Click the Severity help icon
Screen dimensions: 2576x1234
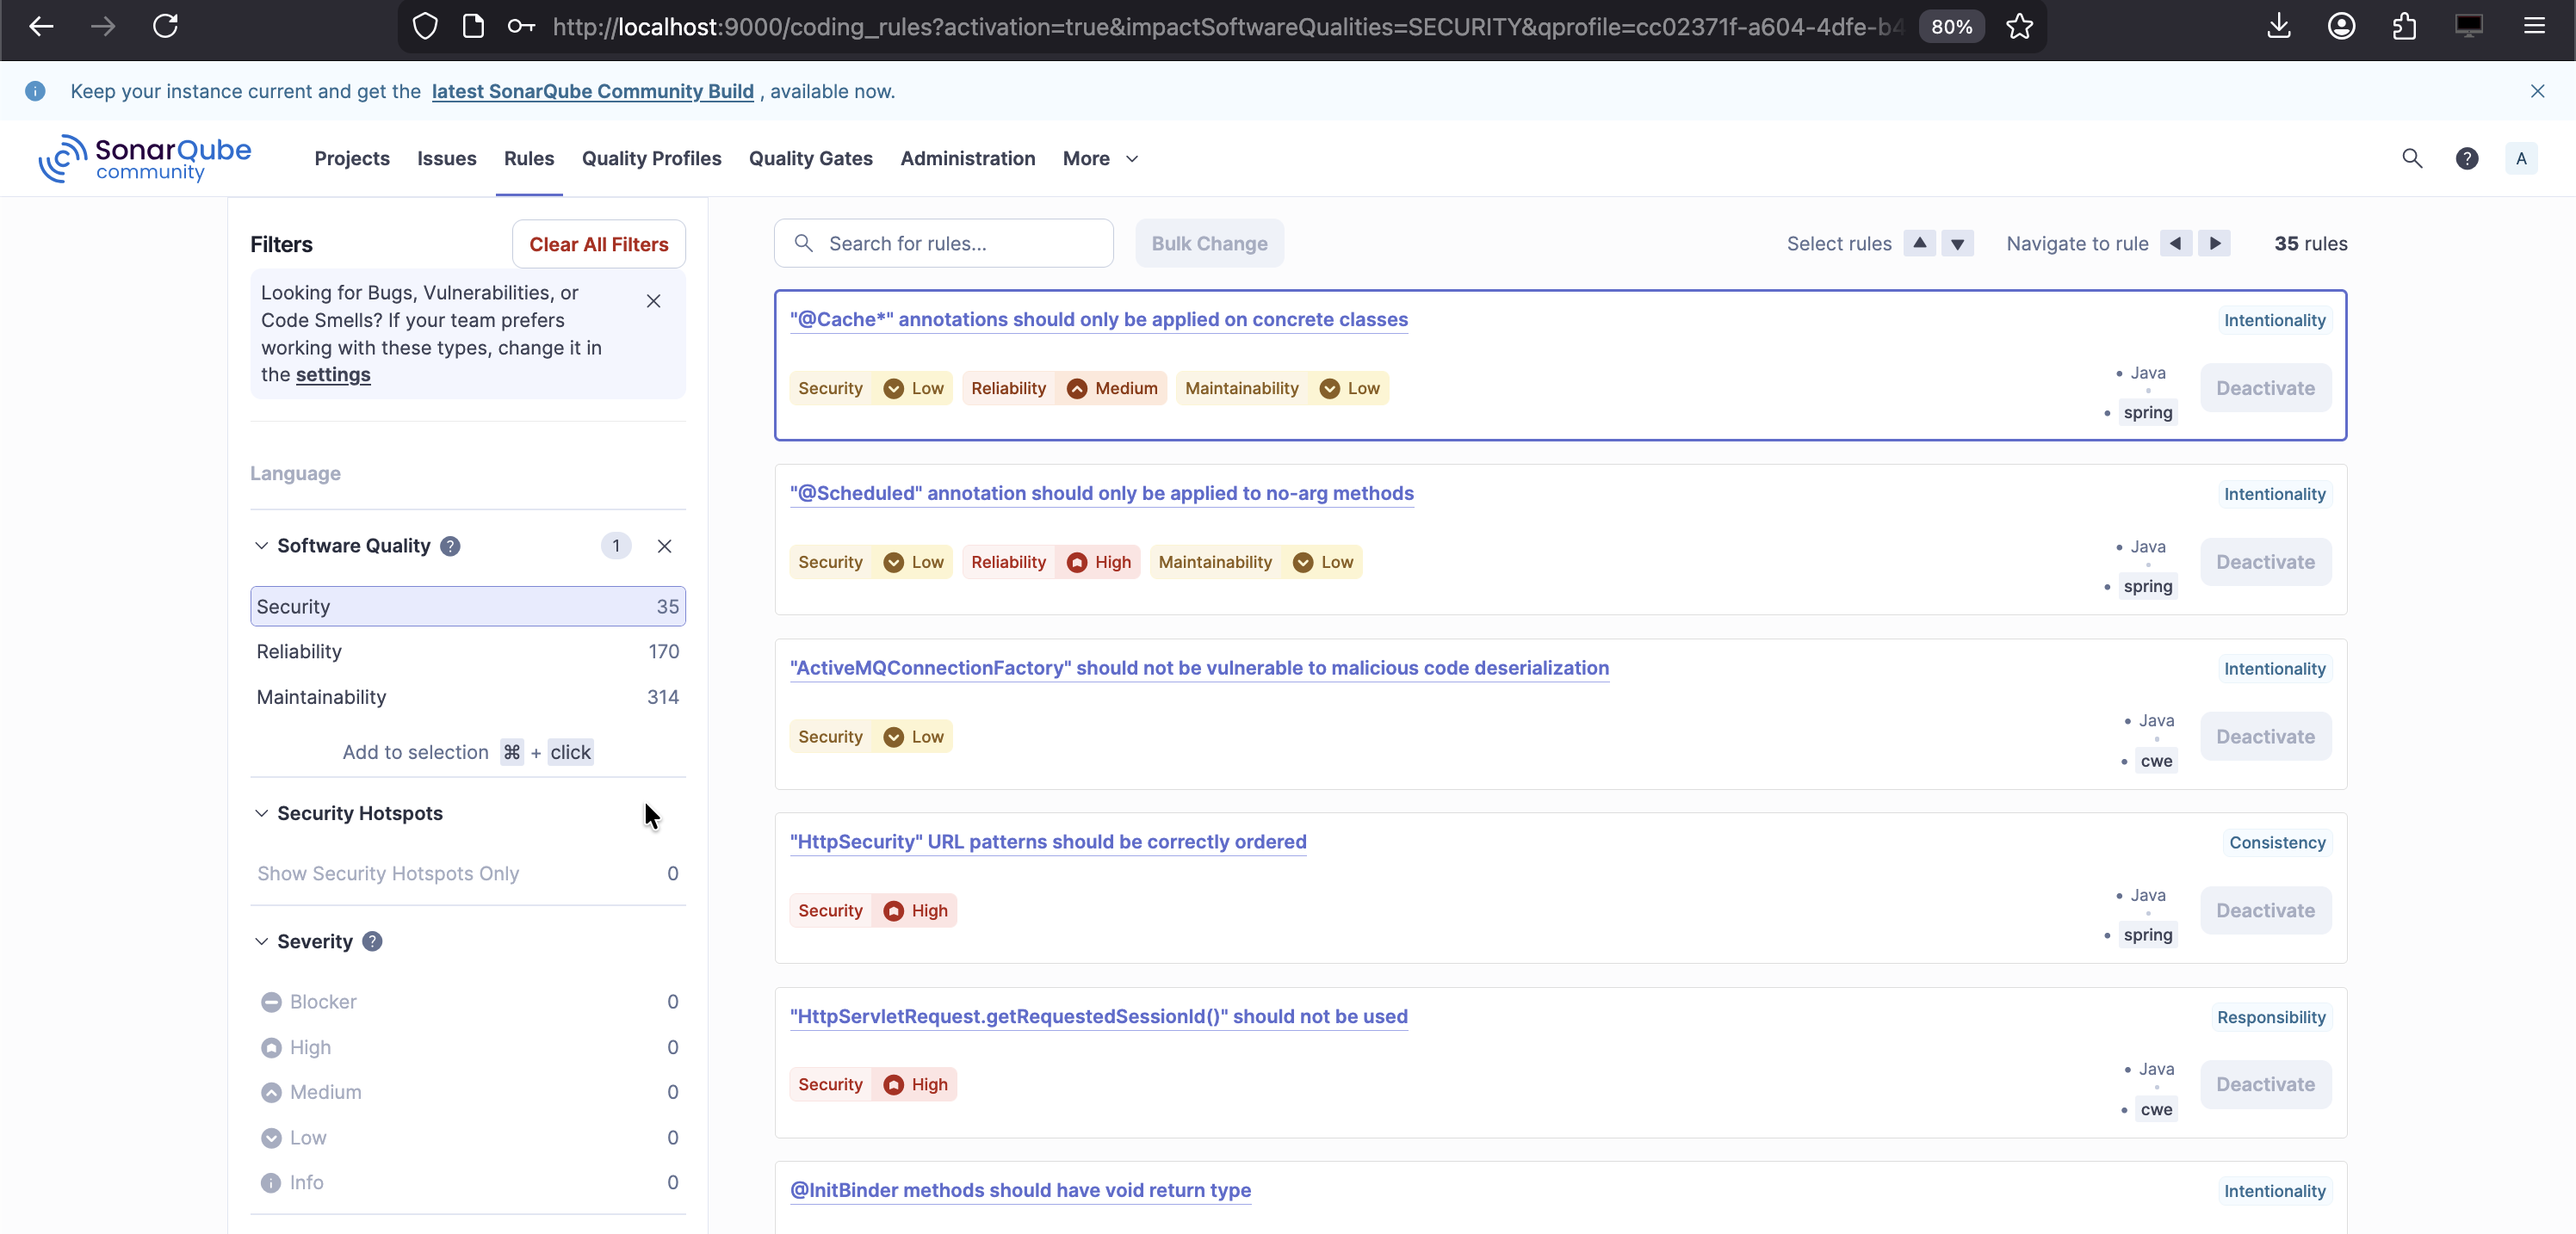[x=372, y=941]
